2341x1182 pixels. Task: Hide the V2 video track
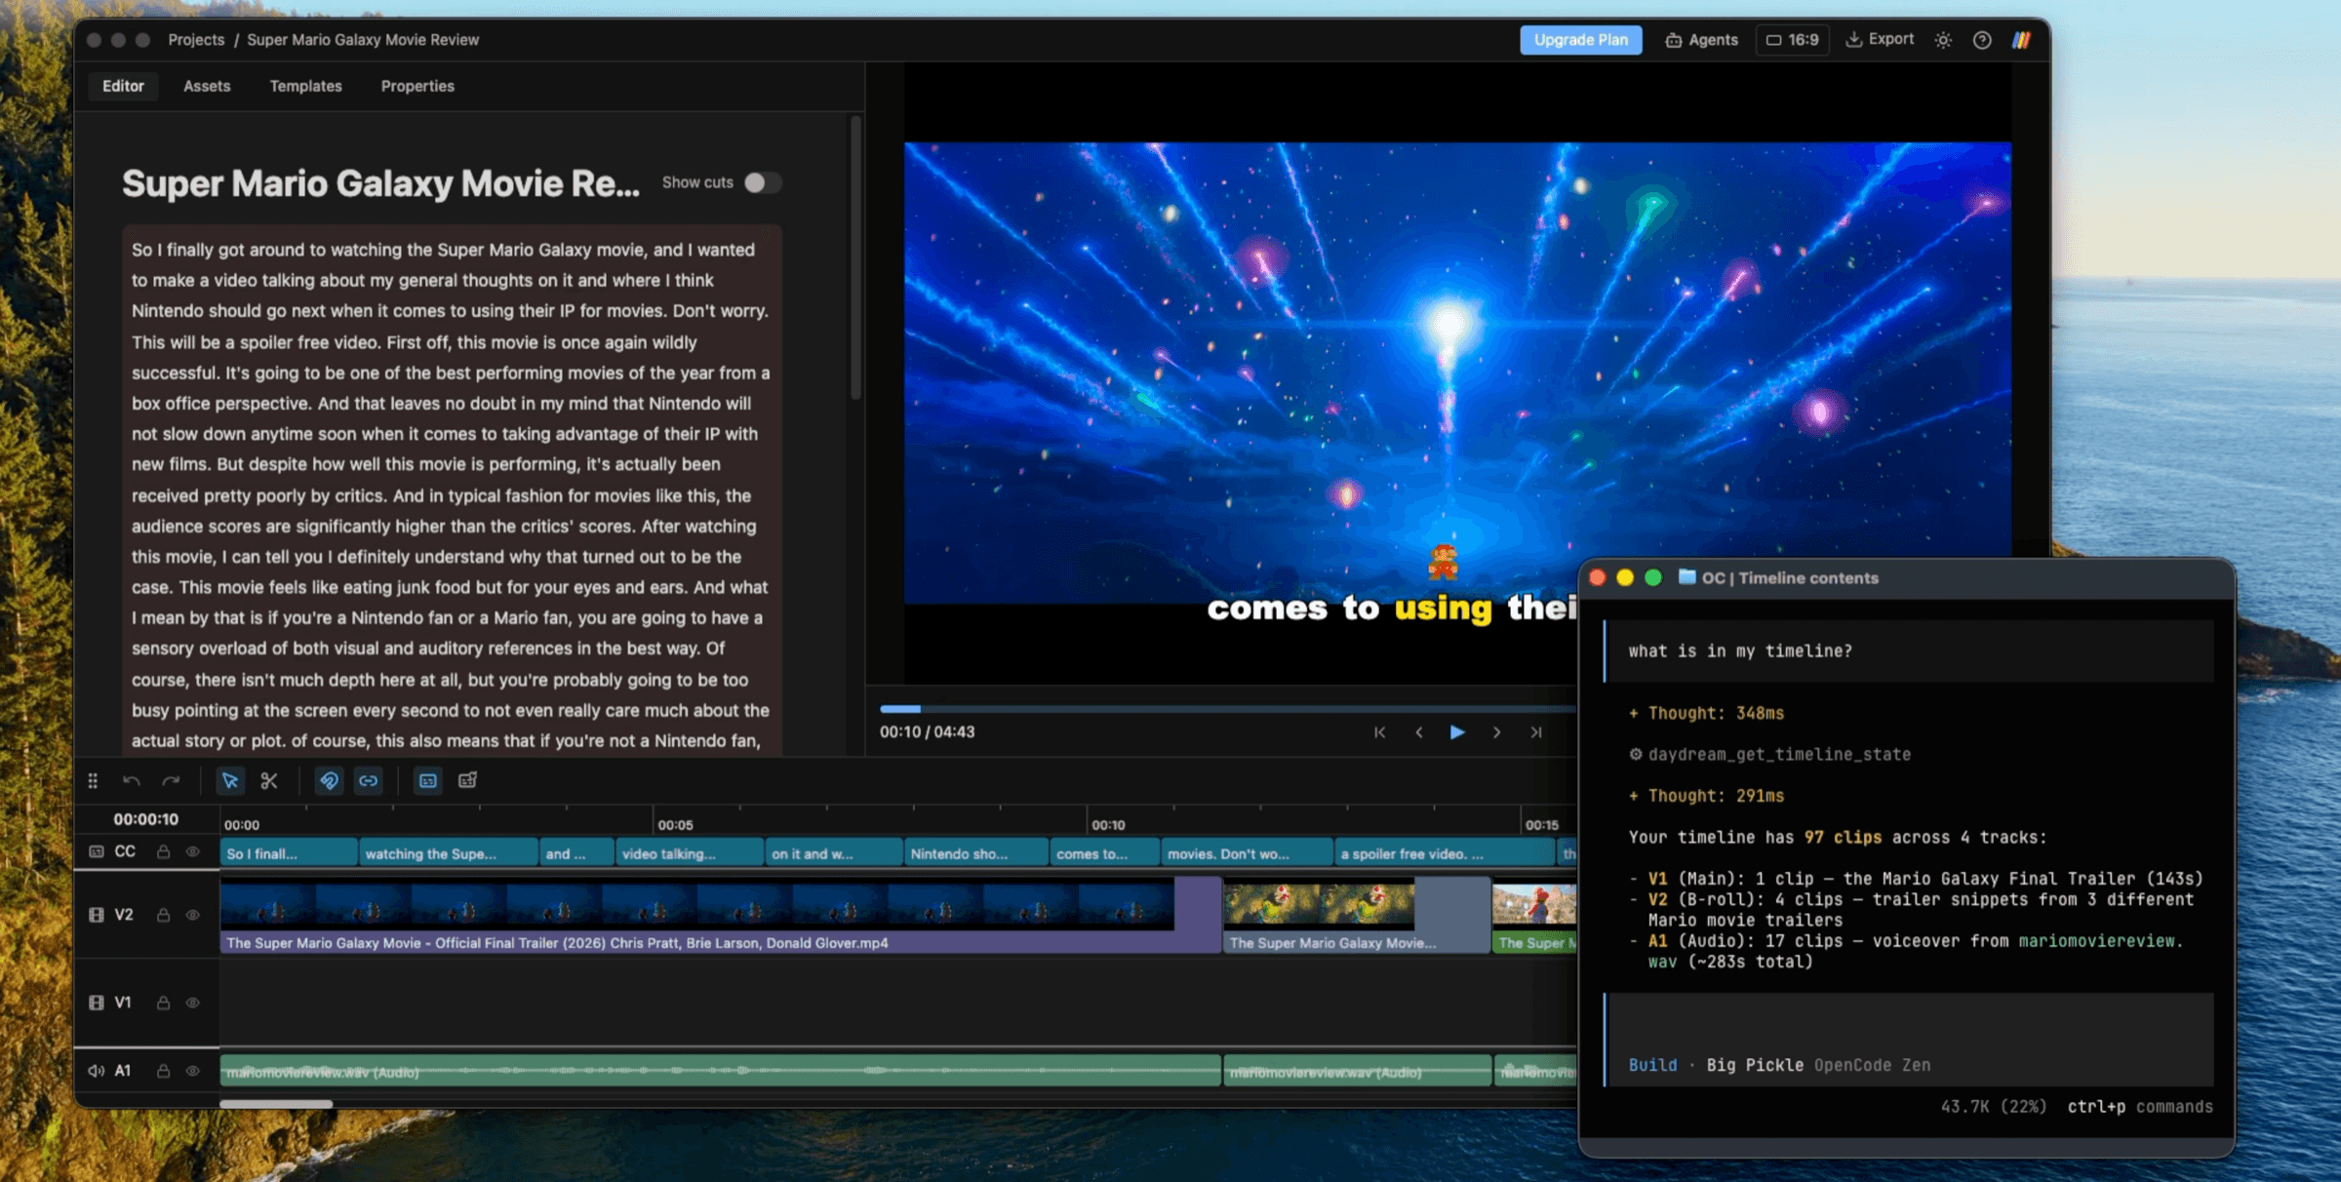tap(193, 916)
